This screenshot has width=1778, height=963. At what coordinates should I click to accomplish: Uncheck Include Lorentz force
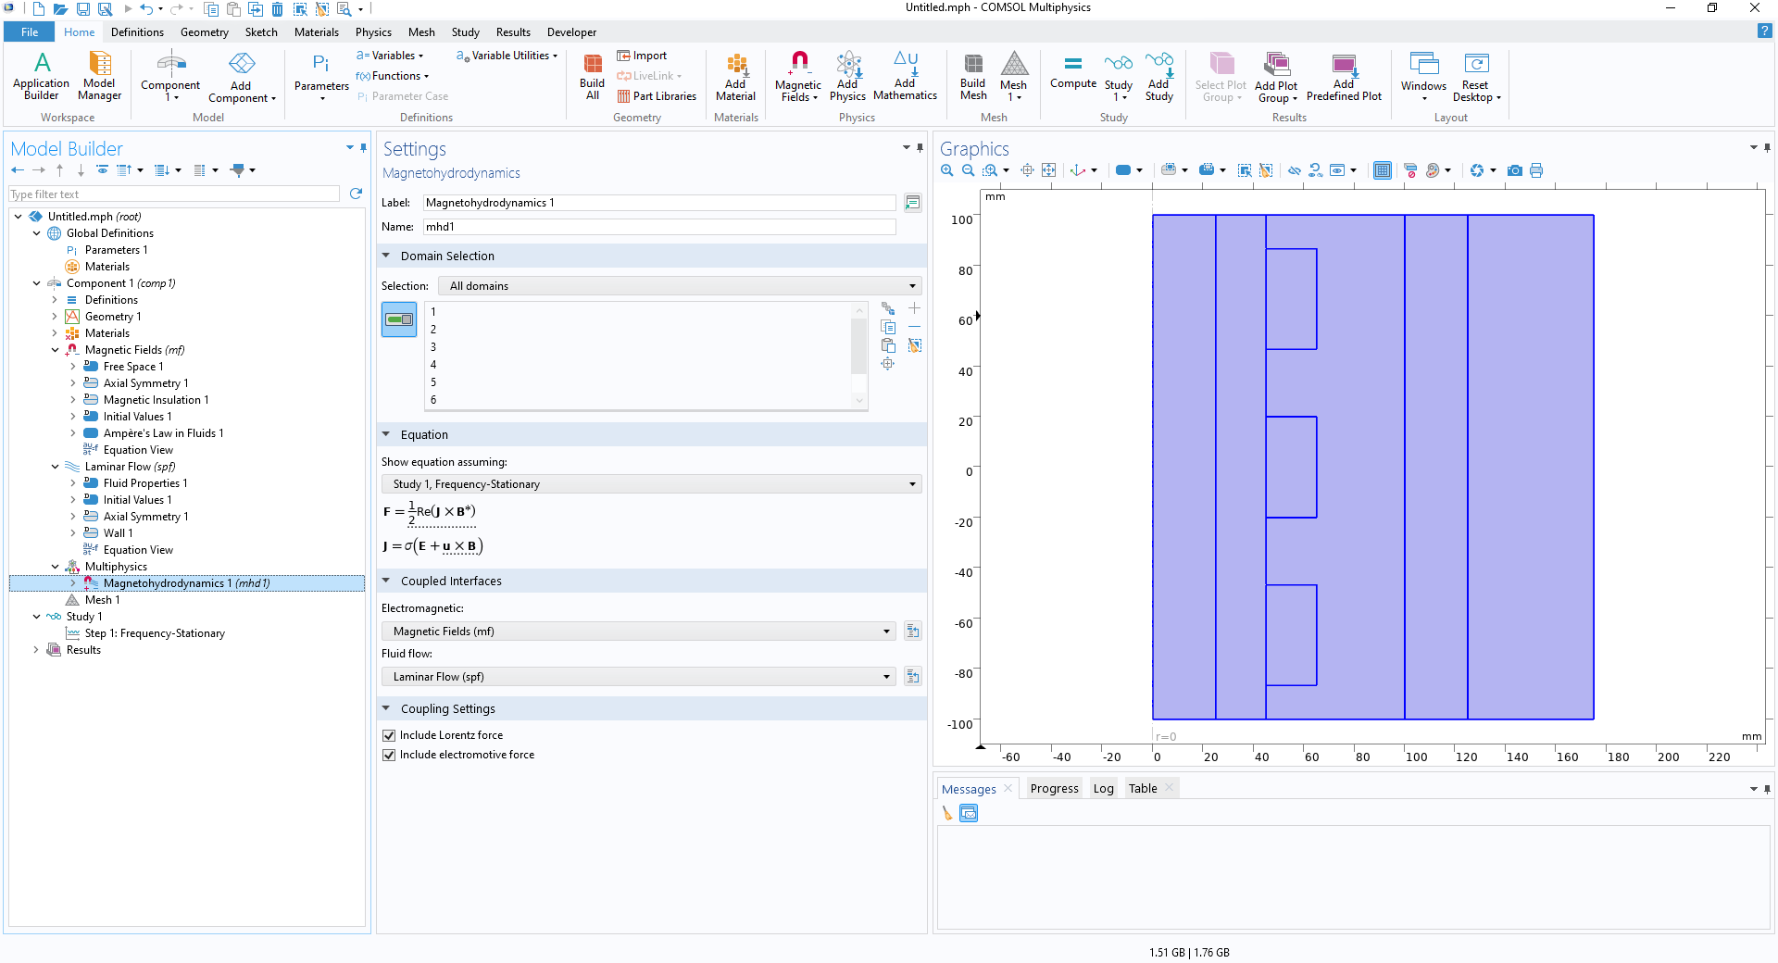click(x=389, y=735)
